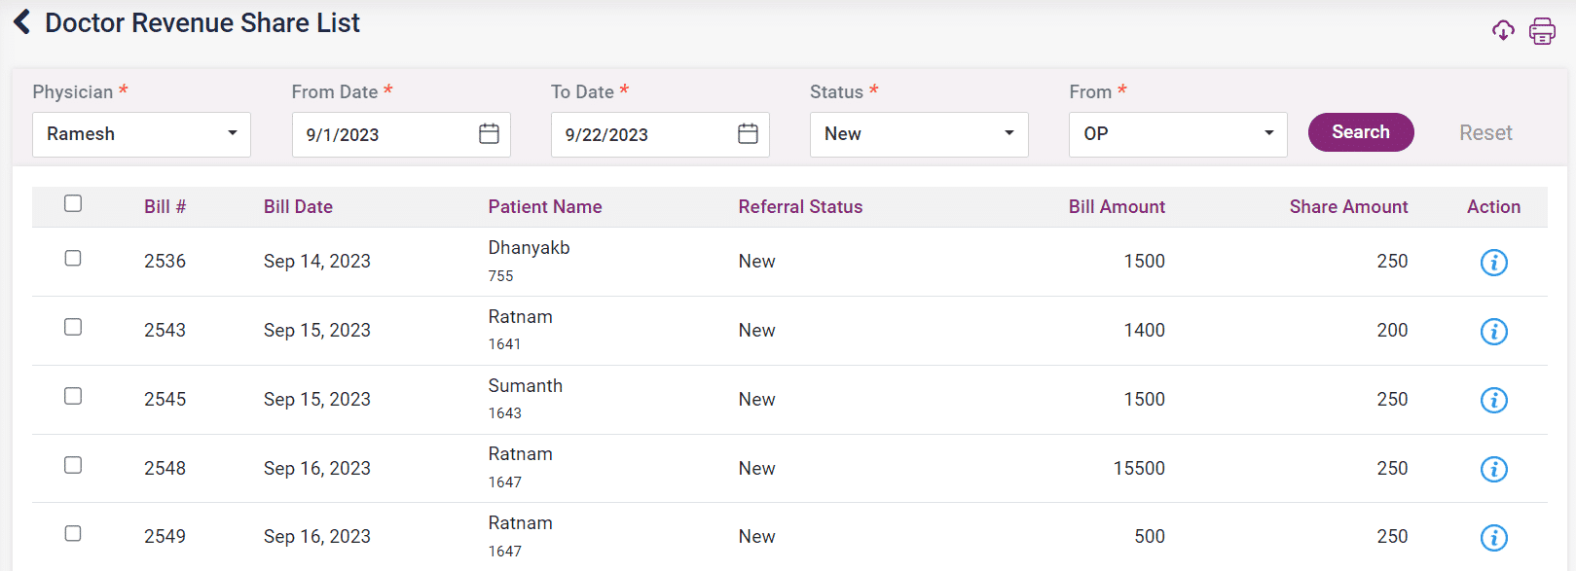This screenshot has width=1576, height=571.
Task: Toggle the select-all checkbox in table header
Action: 73,203
